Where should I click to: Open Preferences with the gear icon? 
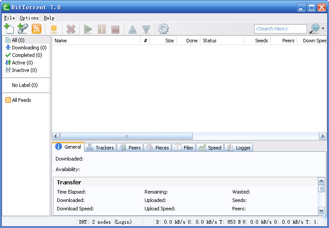coord(163,29)
